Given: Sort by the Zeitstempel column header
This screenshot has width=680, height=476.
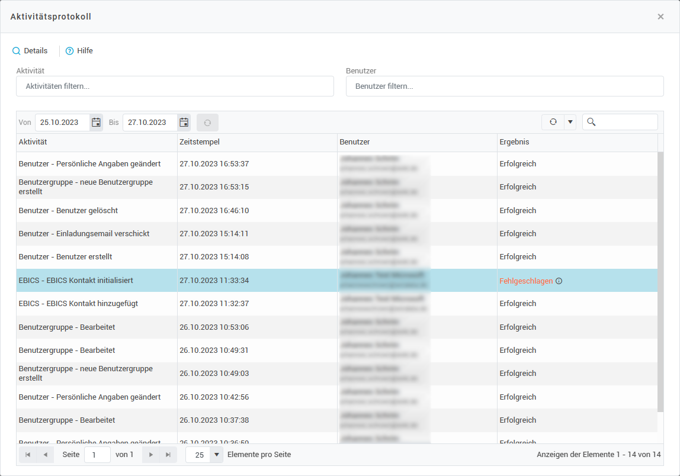Looking at the screenshot, I should [x=256, y=142].
